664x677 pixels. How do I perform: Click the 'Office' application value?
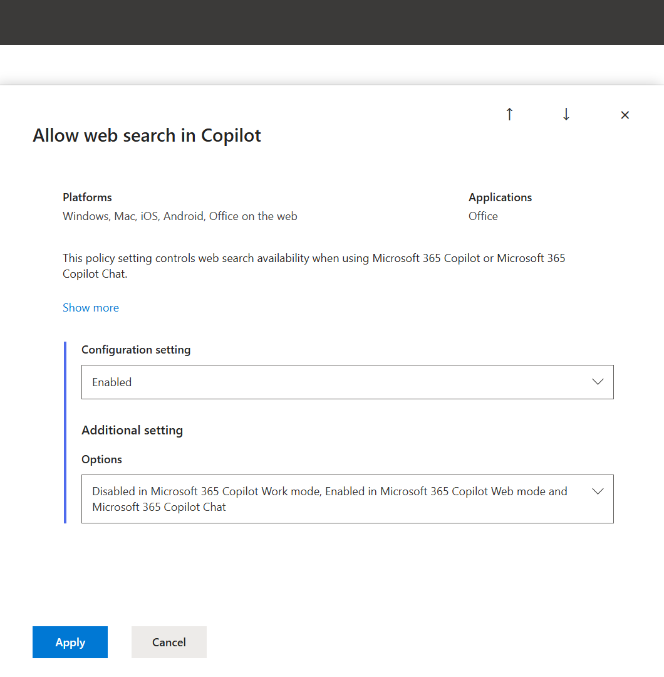[483, 216]
